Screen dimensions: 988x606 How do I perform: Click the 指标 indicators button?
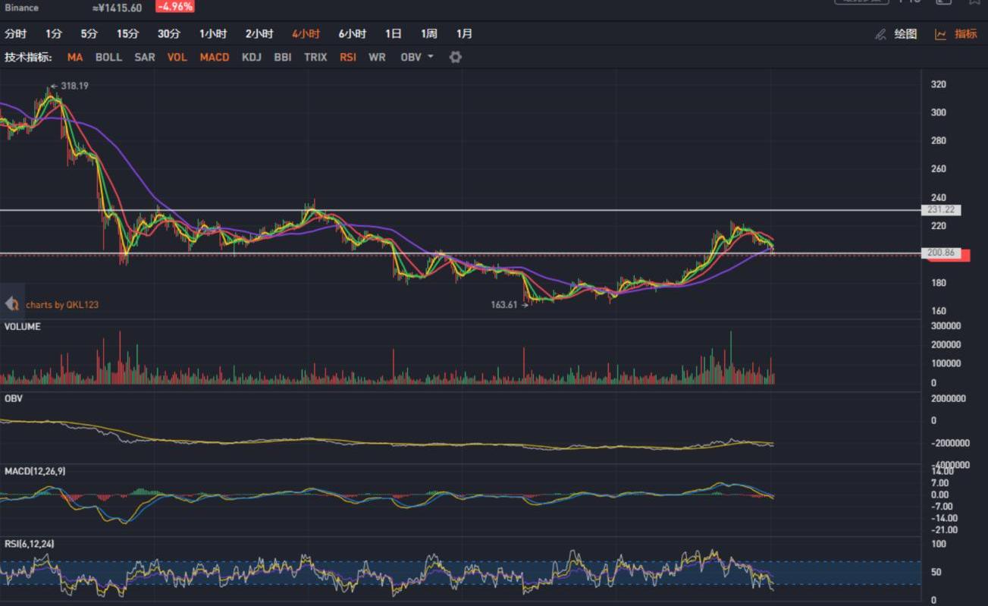click(965, 34)
